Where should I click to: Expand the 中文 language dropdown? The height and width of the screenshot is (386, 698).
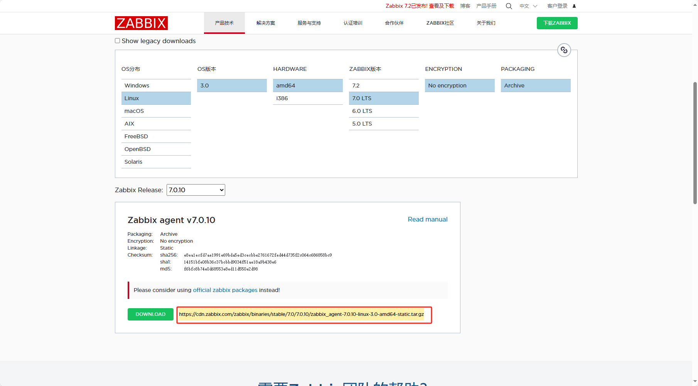coord(528,6)
